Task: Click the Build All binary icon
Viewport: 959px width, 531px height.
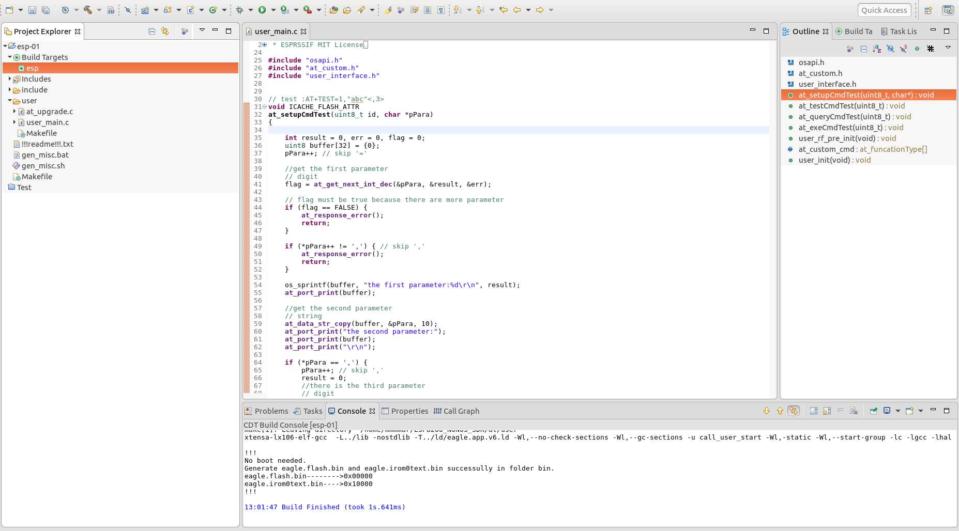Action: (x=111, y=10)
